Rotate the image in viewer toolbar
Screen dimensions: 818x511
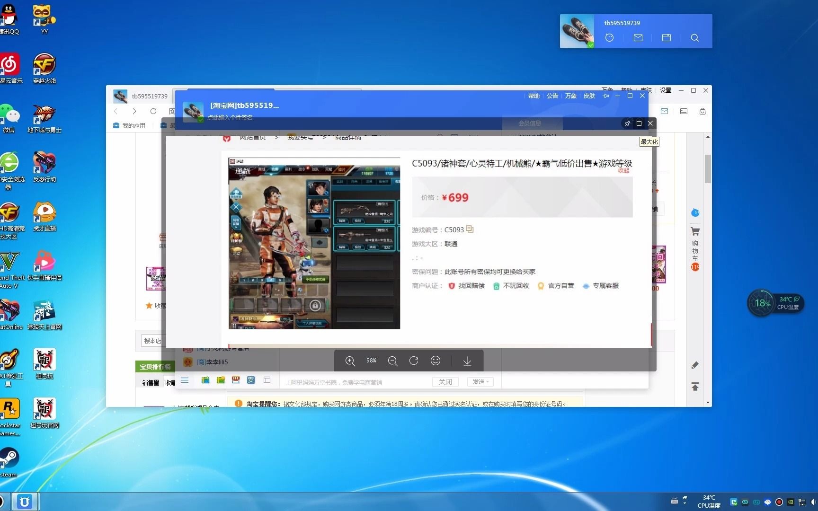tap(414, 361)
